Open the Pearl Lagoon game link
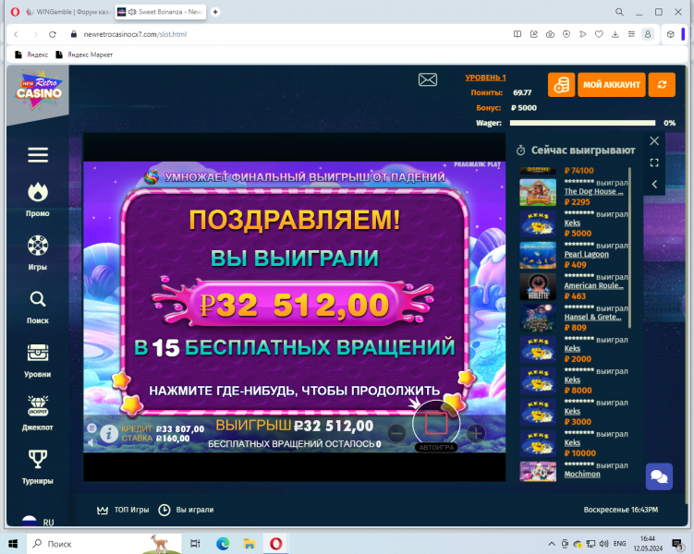Screen dimensions: 694x554 pos(587,254)
